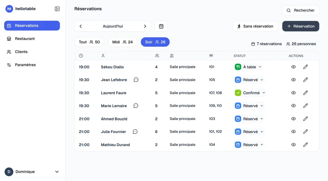328x181 pixels.
Task: Click the 26 personnes summary
Action: coord(301,44)
